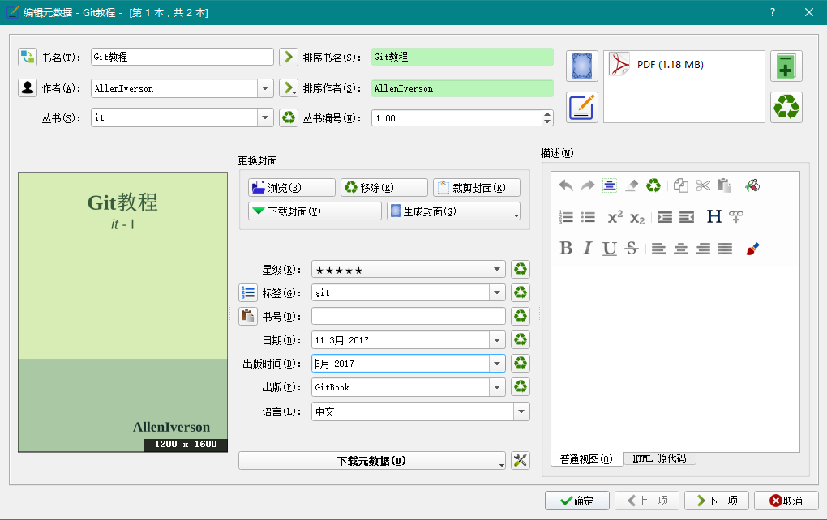The height and width of the screenshot is (520, 827).
Task: Click the download cover button
Action: point(315,211)
